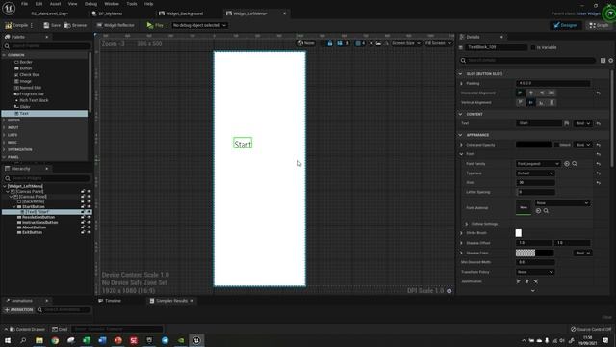Image resolution: width=616 pixels, height=347 pixels.
Task: Toggle the Is Variable checkbox
Action: pyautogui.click(x=533, y=47)
